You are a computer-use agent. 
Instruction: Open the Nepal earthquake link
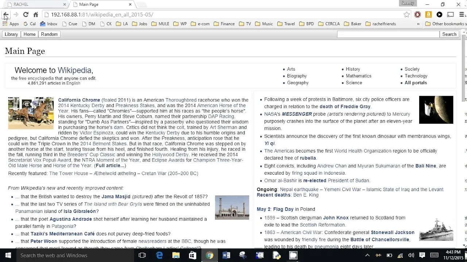click(298, 189)
